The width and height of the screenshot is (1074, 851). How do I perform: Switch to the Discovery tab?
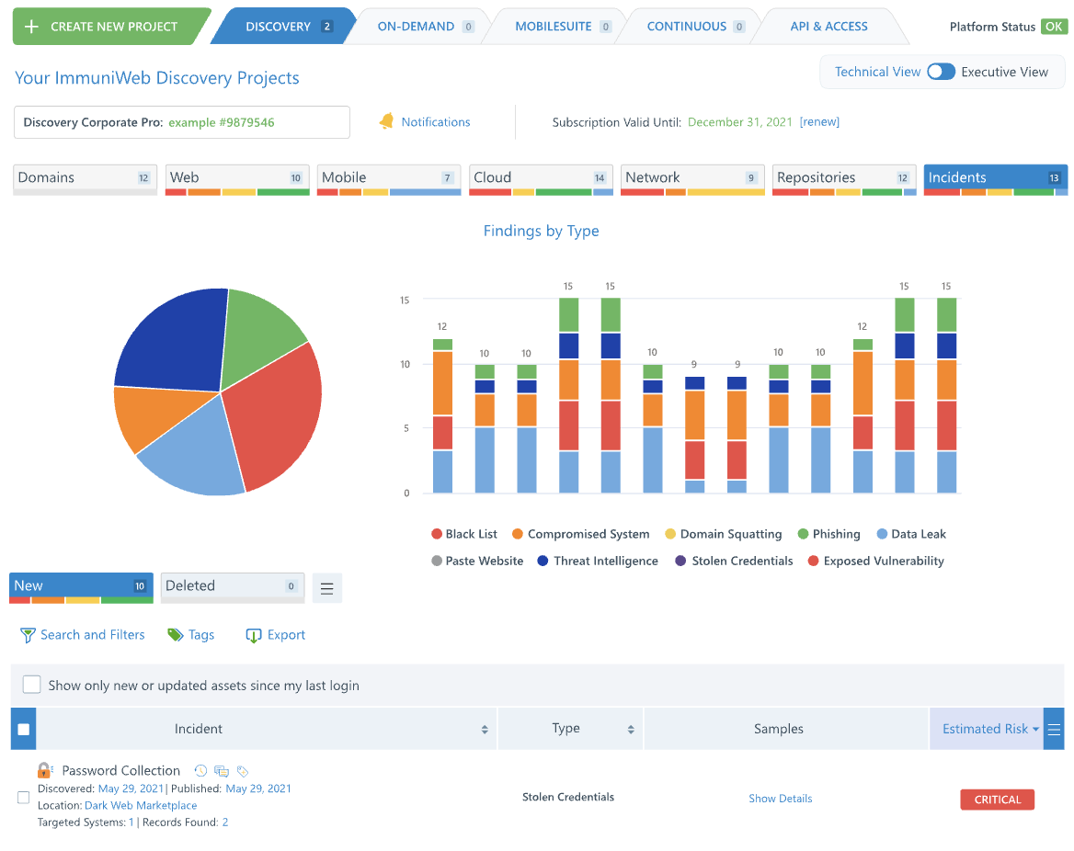point(283,27)
